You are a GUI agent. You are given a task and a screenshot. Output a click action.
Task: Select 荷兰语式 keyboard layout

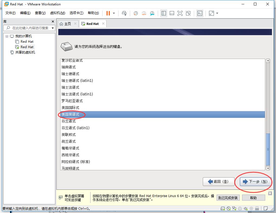(162, 141)
